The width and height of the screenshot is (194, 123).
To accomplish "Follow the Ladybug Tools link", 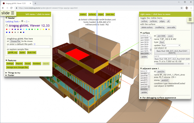I will point(12,22).
